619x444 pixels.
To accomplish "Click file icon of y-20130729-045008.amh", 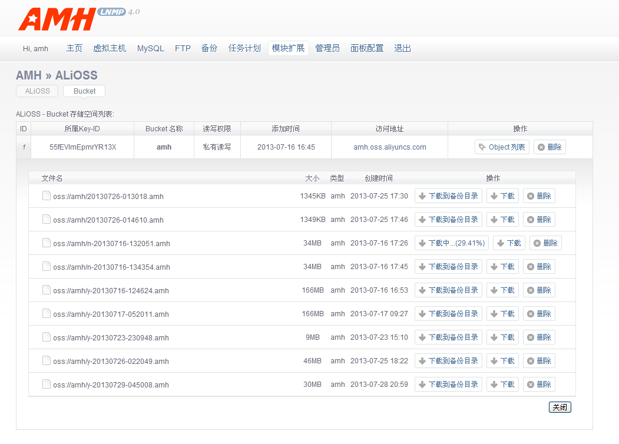I will [x=47, y=385].
